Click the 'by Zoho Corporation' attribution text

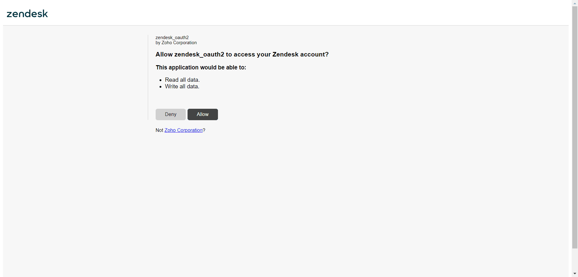tap(176, 43)
